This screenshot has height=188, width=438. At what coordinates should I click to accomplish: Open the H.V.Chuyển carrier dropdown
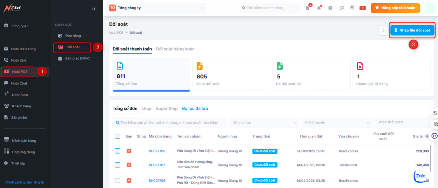[337, 122]
